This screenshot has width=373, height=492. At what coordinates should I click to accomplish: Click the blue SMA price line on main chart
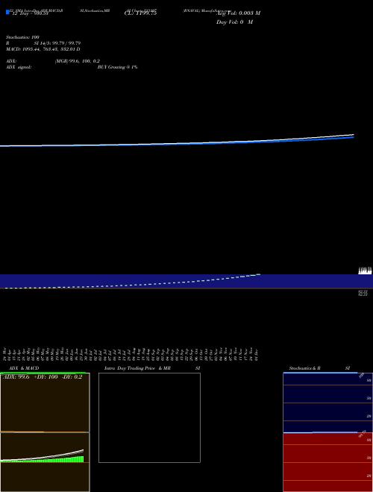177,143
